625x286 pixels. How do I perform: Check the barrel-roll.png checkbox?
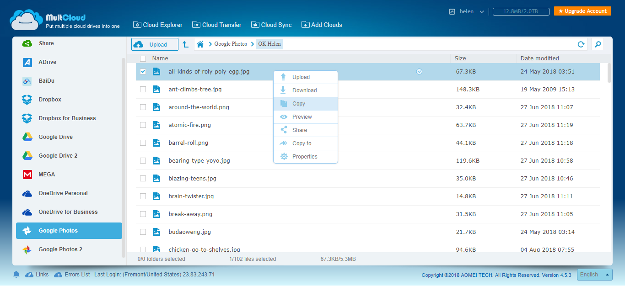tap(143, 143)
